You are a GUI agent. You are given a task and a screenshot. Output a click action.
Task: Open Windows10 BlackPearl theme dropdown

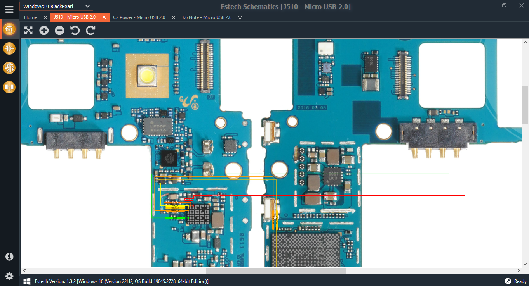point(56,6)
